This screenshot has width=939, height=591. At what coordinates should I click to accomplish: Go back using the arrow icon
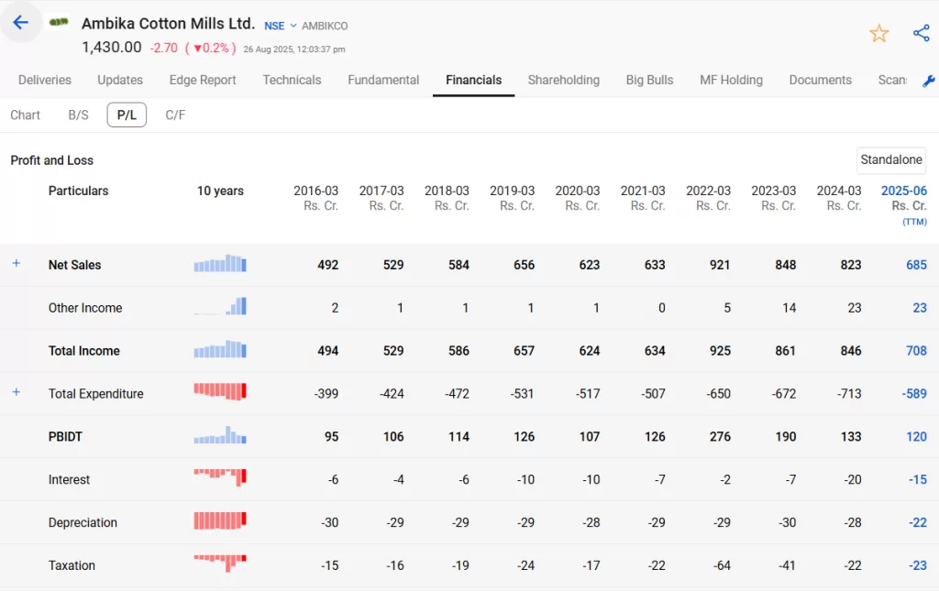coord(21,23)
